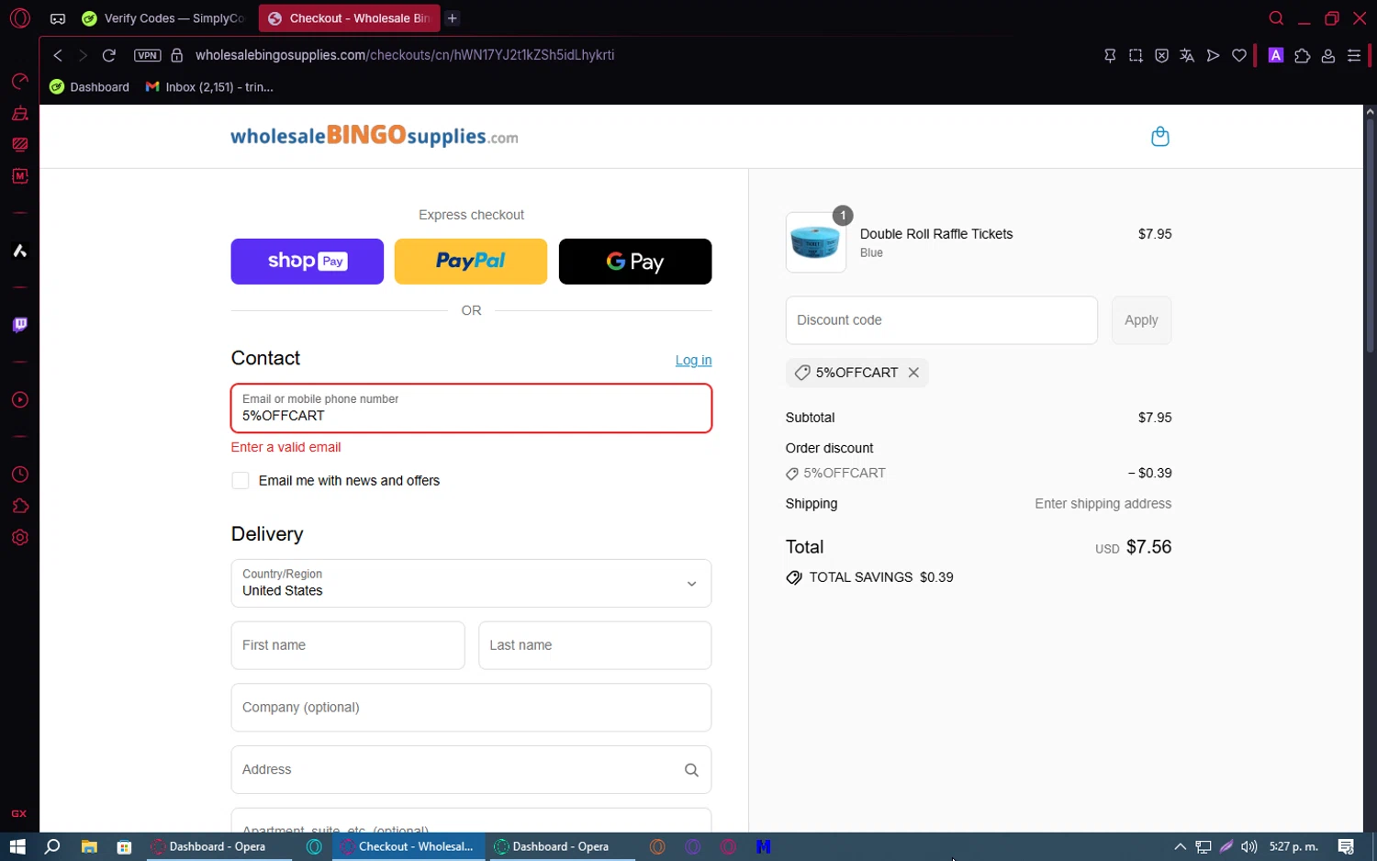Go back to previous page
This screenshot has width=1377, height=861.
pos(58,55)
